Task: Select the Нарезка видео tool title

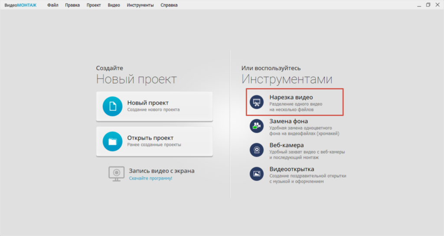Action: point(291,97)
